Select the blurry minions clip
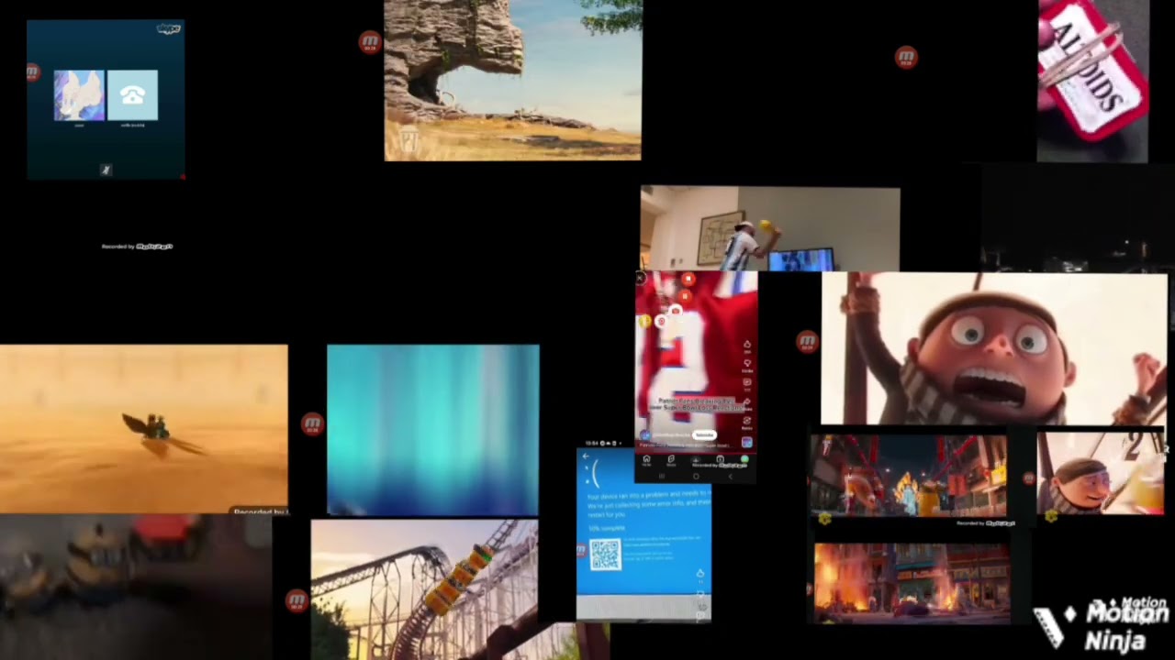1175x660 pixels. click(x=136, y=587)
